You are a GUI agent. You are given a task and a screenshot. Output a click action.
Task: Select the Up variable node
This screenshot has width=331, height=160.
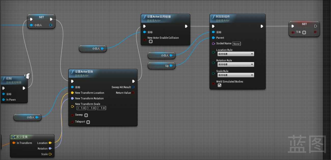coord(162,66)
